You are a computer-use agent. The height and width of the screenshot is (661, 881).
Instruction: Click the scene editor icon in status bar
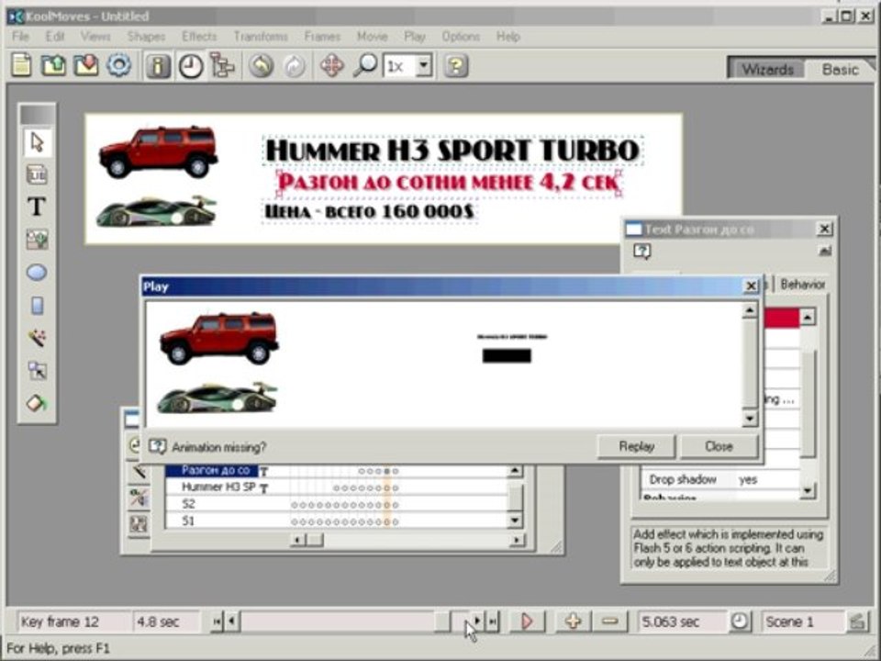tap(858, 622)
